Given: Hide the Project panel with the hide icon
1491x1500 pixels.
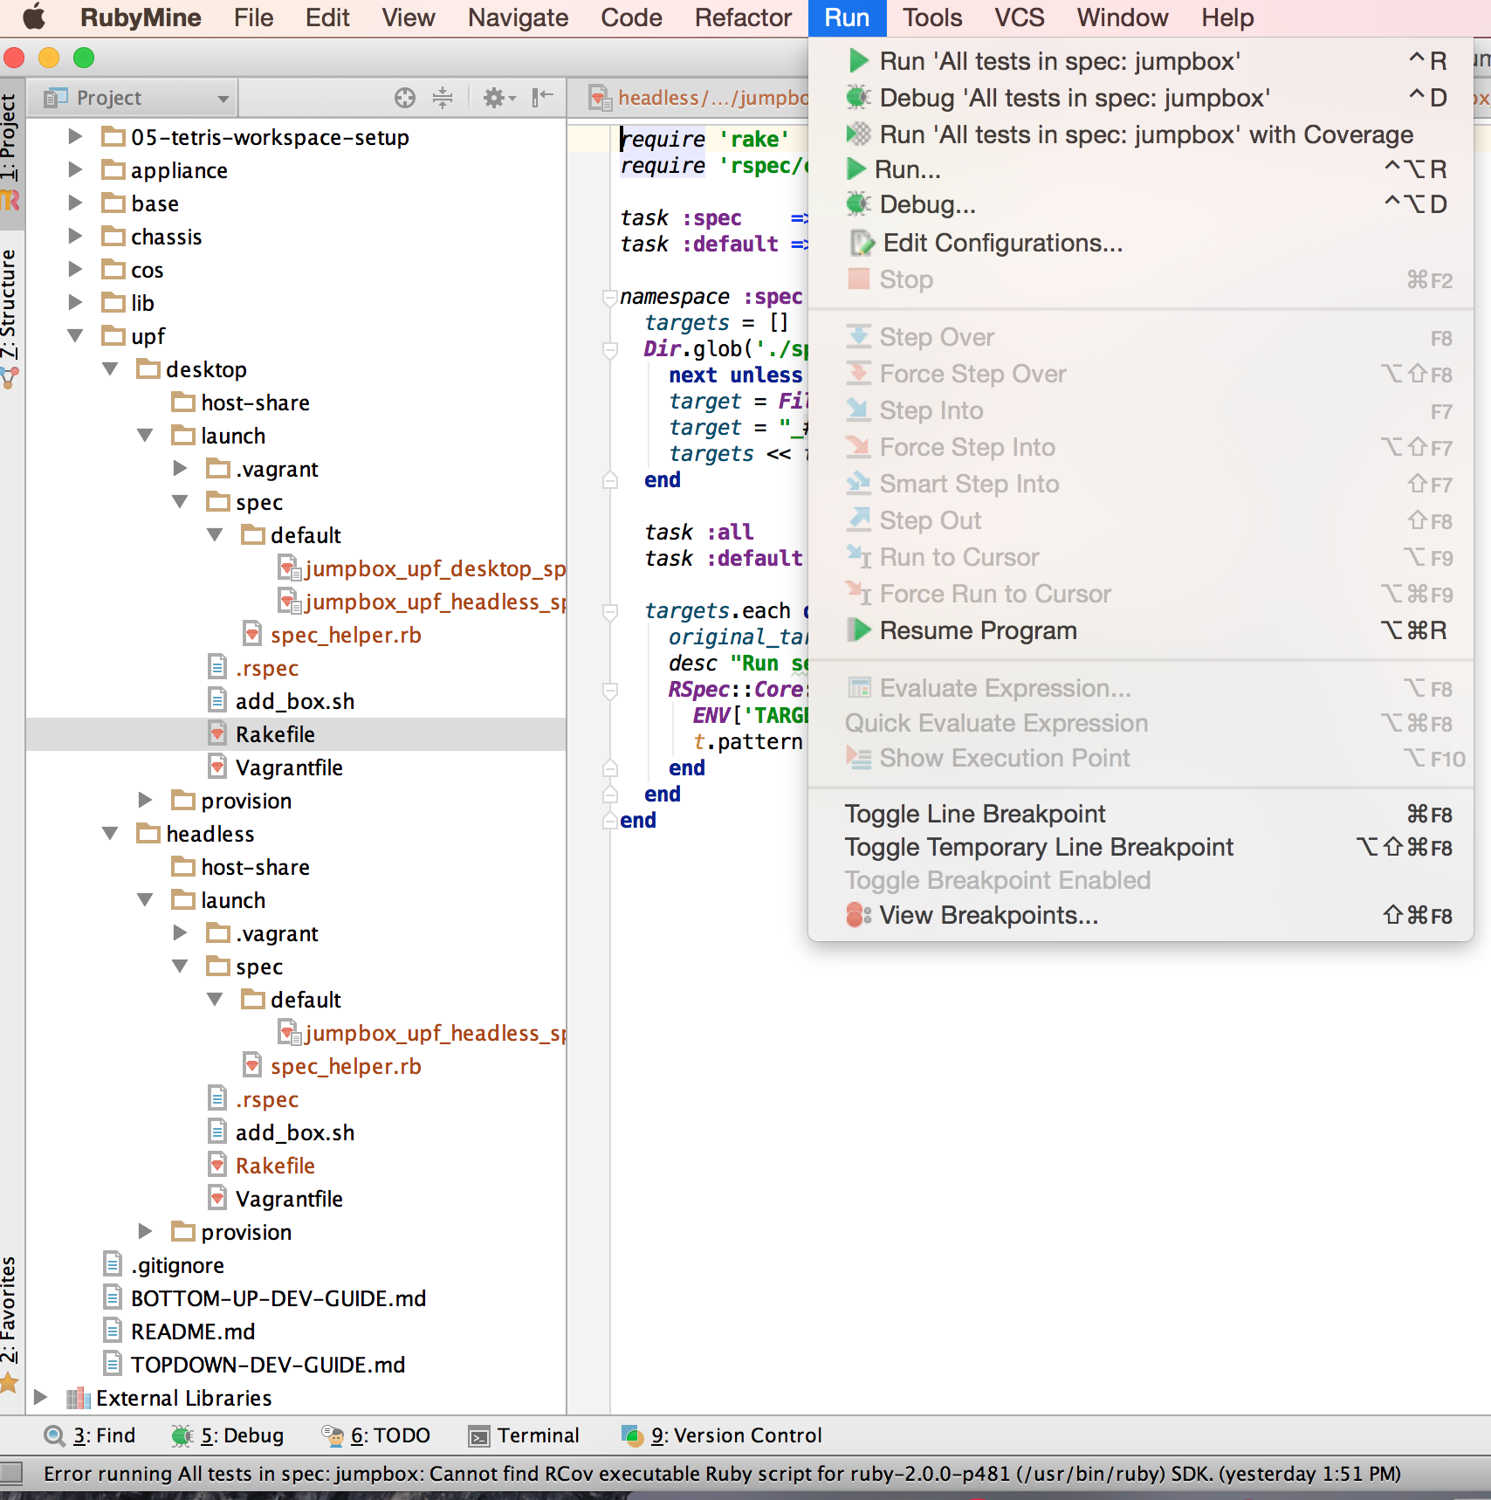Looking at the screenshot, I should click(543, 97).
